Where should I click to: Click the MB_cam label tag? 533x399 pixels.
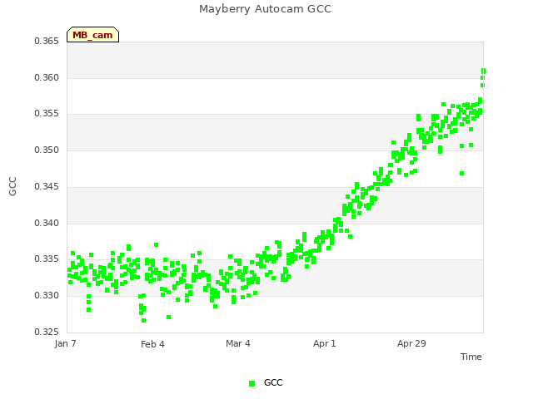click(x=92, y=35)
